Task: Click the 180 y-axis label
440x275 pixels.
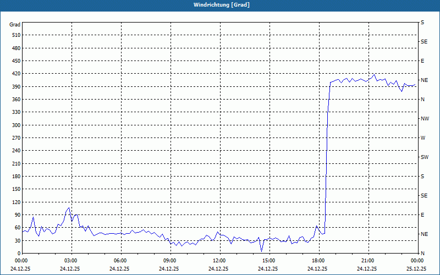Action: [16, 176]
